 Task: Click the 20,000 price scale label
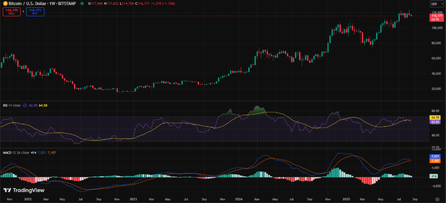[x=436, y=89]
